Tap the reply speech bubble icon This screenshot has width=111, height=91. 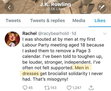(25, 88)
